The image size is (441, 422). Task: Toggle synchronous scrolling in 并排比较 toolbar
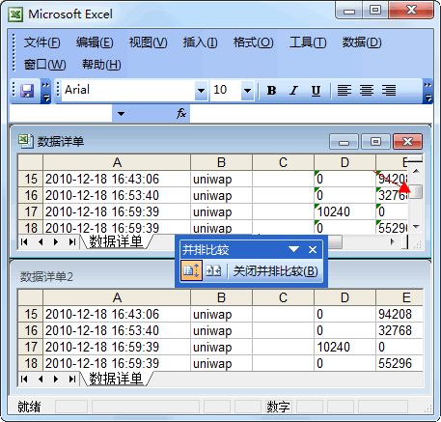click(x=191, y=270)
